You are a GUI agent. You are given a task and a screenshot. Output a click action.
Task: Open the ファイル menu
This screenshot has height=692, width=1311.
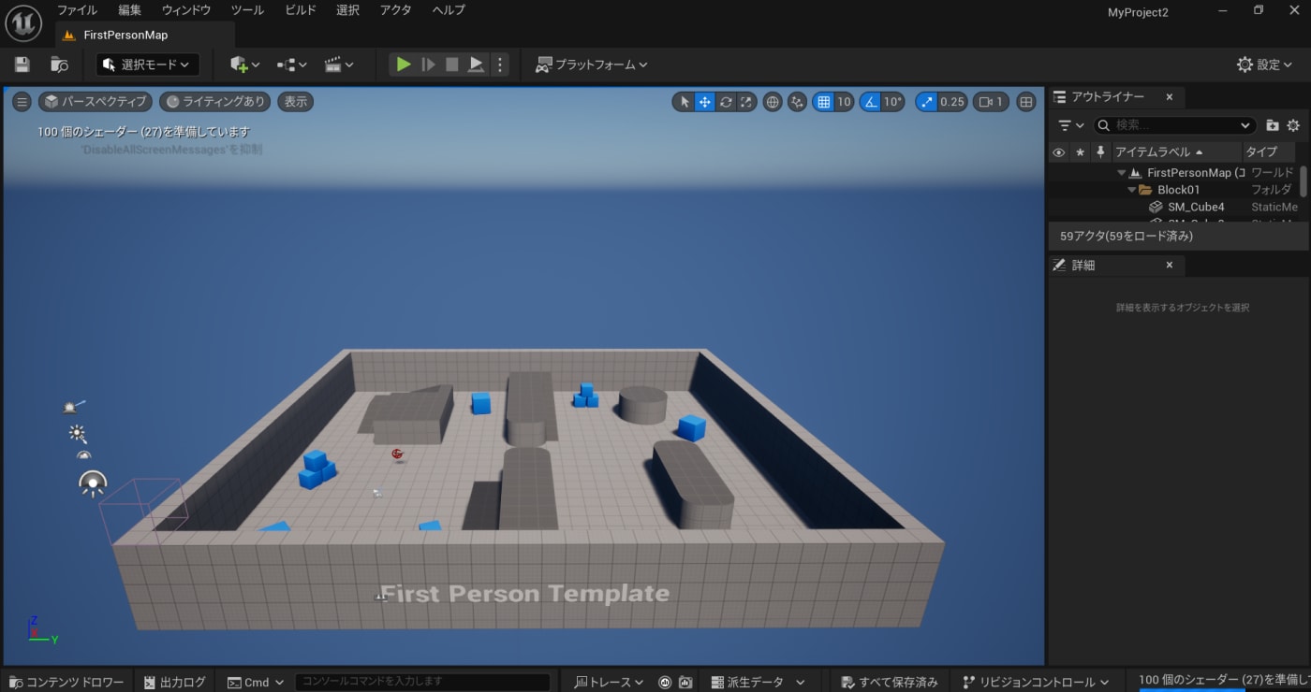[77, 10]
